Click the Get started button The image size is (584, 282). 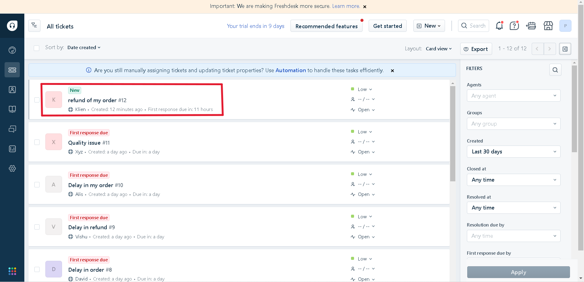388,26
